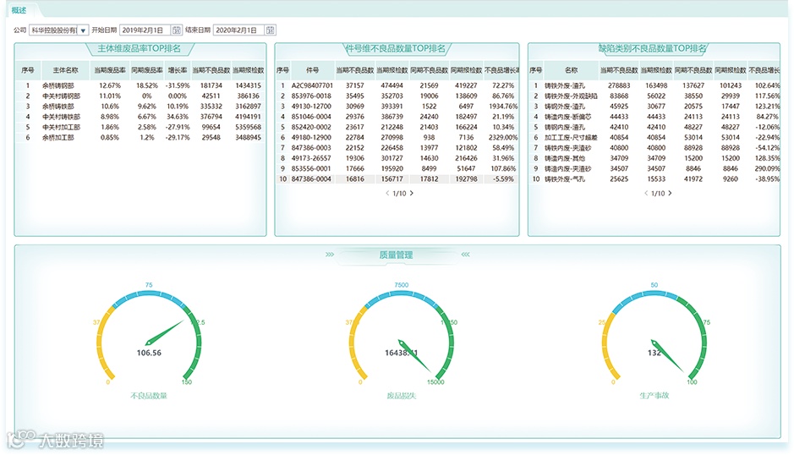Click defect 铸渣内废-其他 row
This screenshot has height=455, width=794.
click(x=654, y=158)
